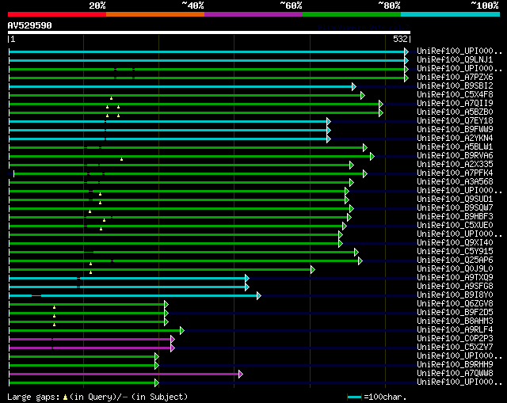Select the UniRef100_A2X335 label
507x403 pixels.
click(x=455, y=165)
